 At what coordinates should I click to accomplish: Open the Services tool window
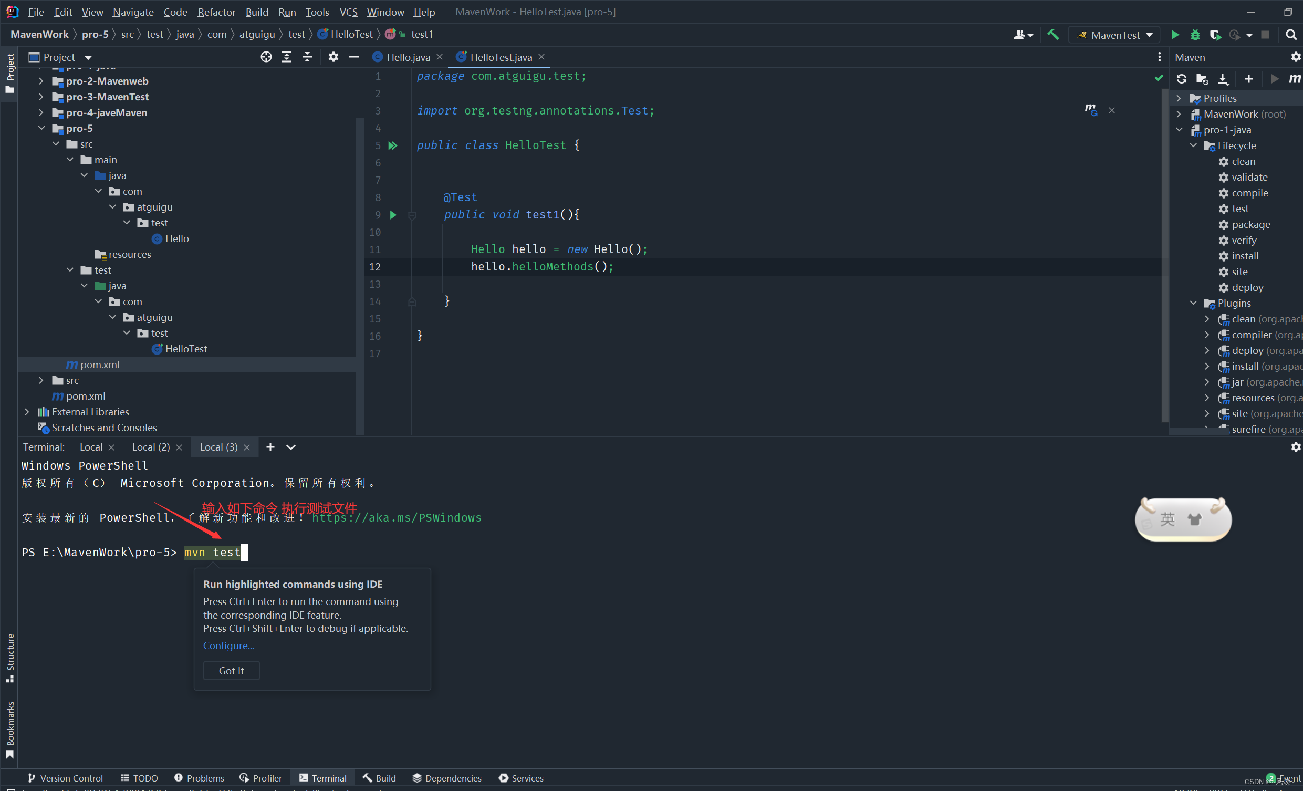pos(521,778)
